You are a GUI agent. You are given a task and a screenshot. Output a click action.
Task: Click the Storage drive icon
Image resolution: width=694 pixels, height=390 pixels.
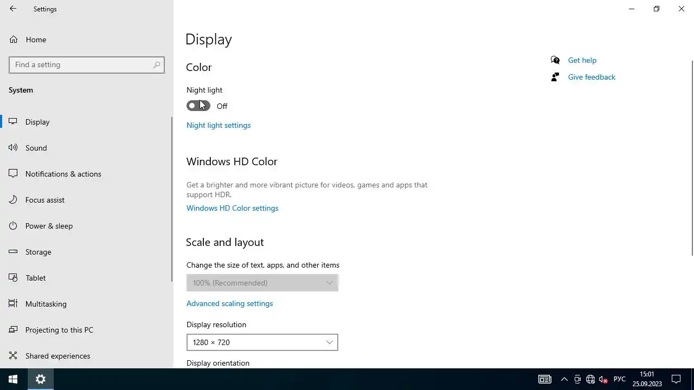pyautogui.click(x=14, y=252)
